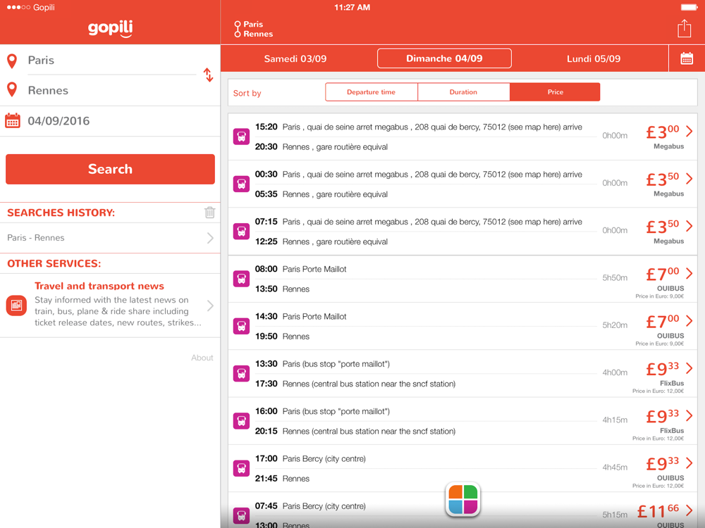Open the About link
This screenshot has width=705, height=528.
point(202,358)
